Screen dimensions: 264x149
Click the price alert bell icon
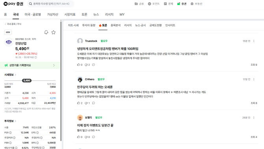pos(46,32)
